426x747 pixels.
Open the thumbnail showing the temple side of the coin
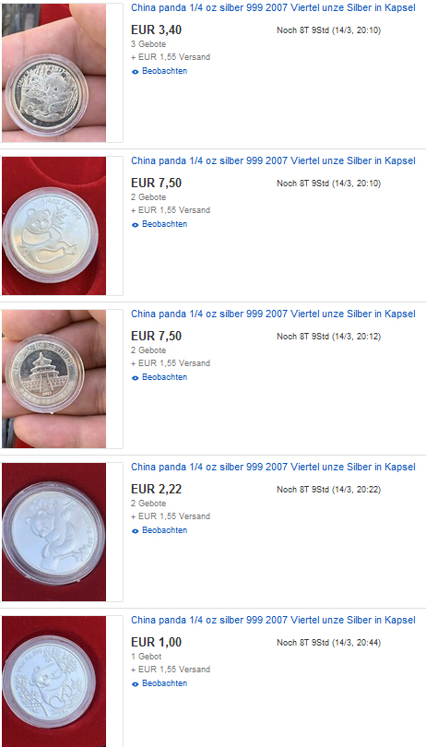tap(53, 379)
